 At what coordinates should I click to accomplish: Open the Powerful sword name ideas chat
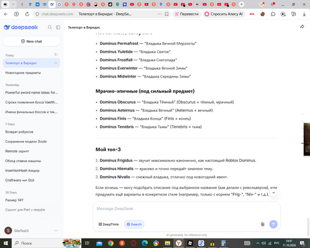click(x=31, y=92)
